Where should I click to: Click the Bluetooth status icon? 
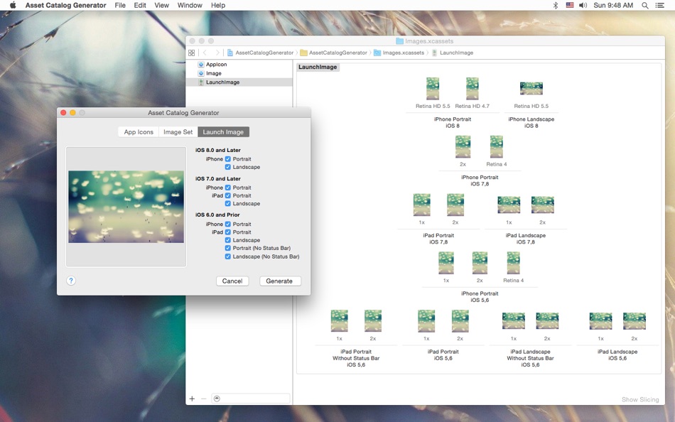(x=556, y=5)
